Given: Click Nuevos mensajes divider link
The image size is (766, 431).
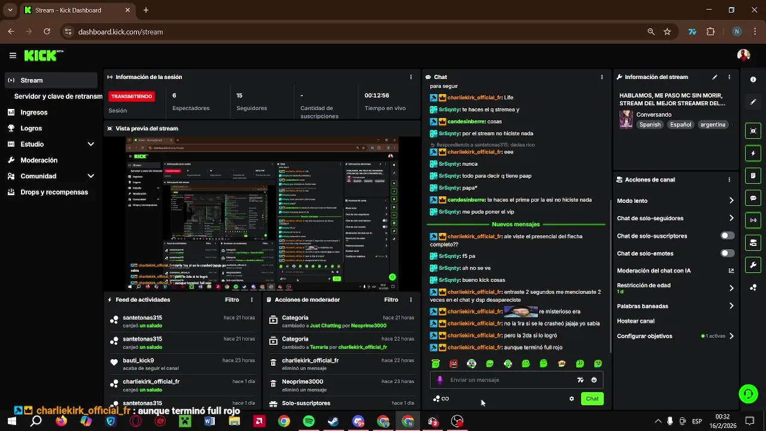Looking at the screenshot, I should [516, 224].
